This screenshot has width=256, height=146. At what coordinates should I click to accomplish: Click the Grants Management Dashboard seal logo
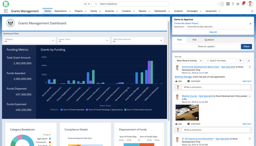[10, 23]
